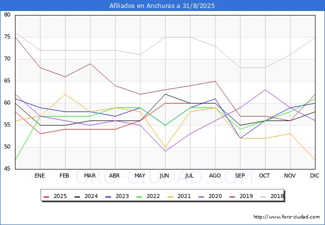The image size is (325, 225).
Task: Click the MAY month axis label
Action: 140,175
